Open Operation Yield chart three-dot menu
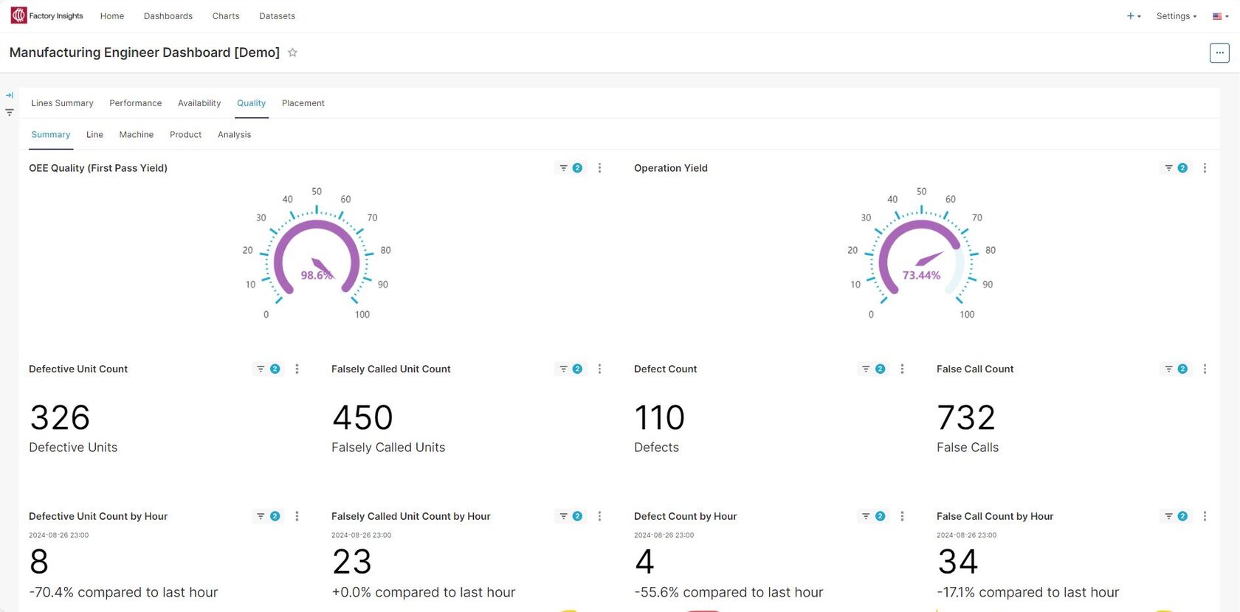 coord(1205,168)
